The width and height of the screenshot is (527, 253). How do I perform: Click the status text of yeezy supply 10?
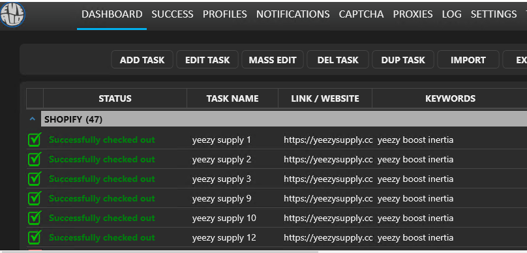click(102, 218)
